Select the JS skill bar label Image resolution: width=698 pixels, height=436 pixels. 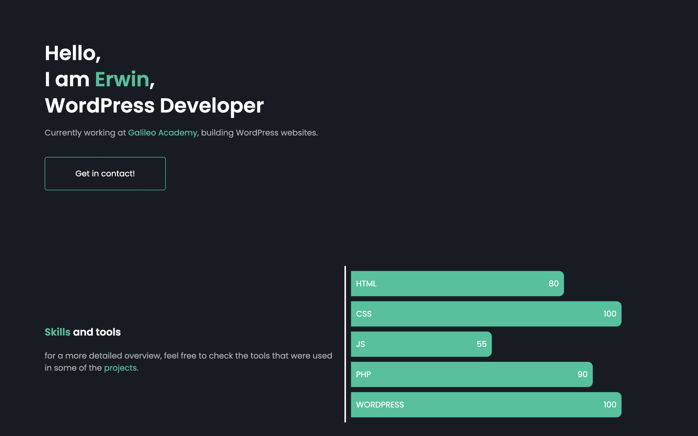[360, 344]
